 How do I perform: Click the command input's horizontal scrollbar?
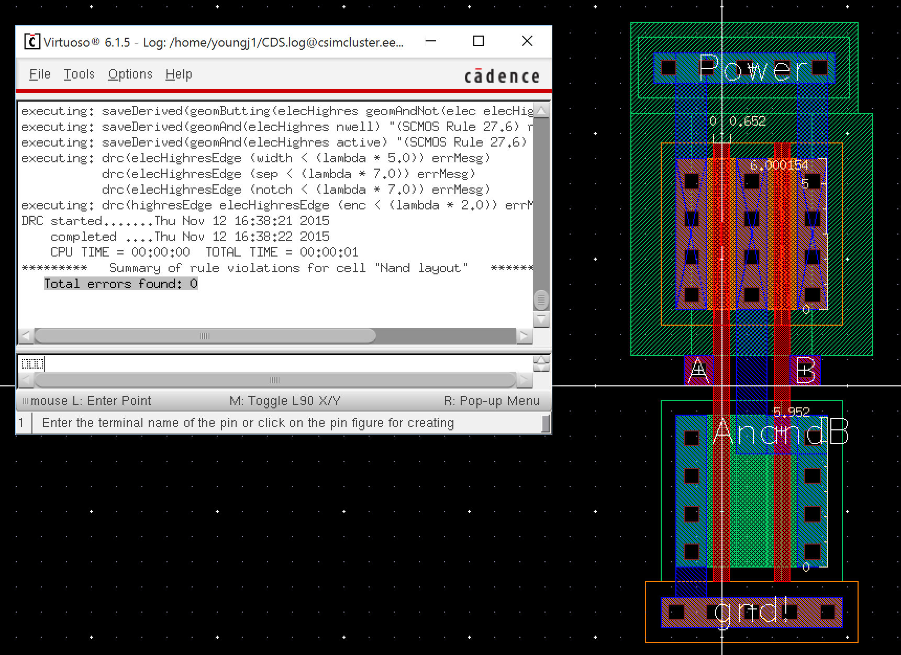click(x=275, y=380)
